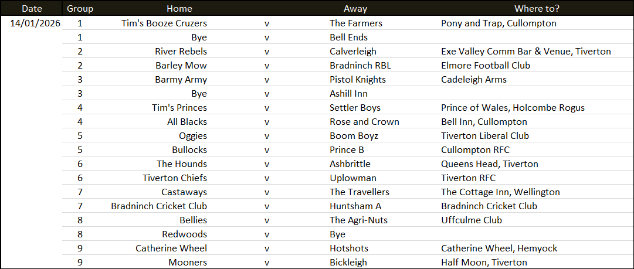Click the Ashill Inn away cell
The width and height of the screenshot is (634, 269).
348,94
